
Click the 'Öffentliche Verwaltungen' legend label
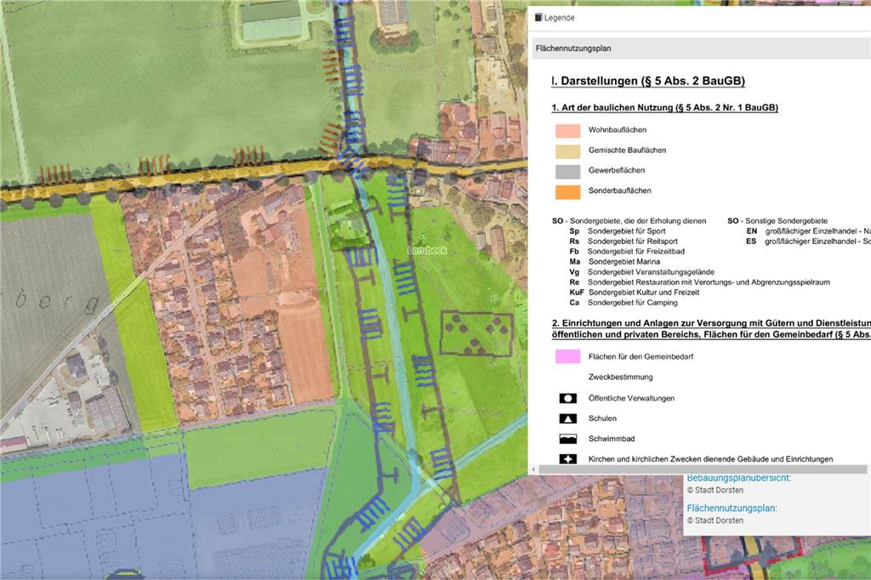point(632,398)
